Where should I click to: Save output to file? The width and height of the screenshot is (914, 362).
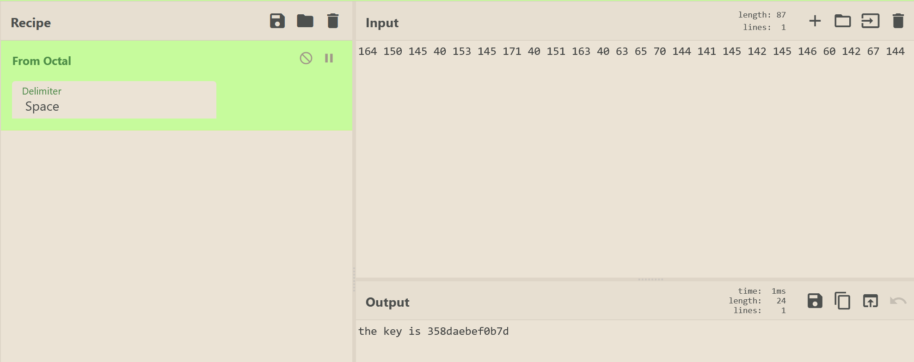tap(815, 301)
